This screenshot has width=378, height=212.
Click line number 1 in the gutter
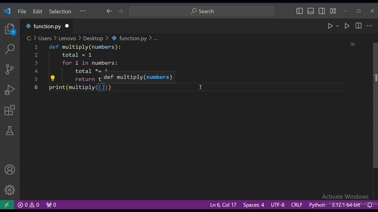coord(36,47)
